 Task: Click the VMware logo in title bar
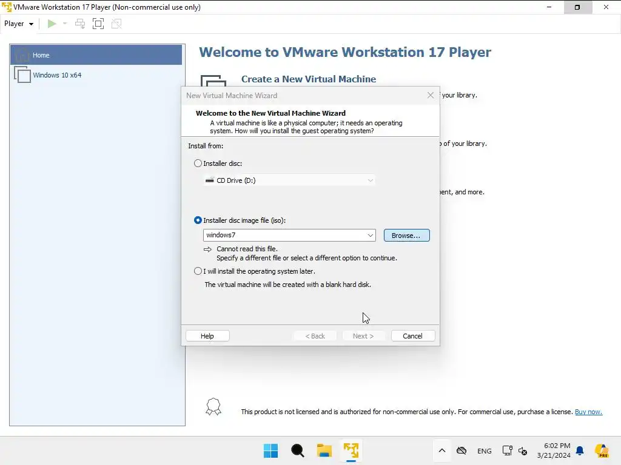click(7, 7)
